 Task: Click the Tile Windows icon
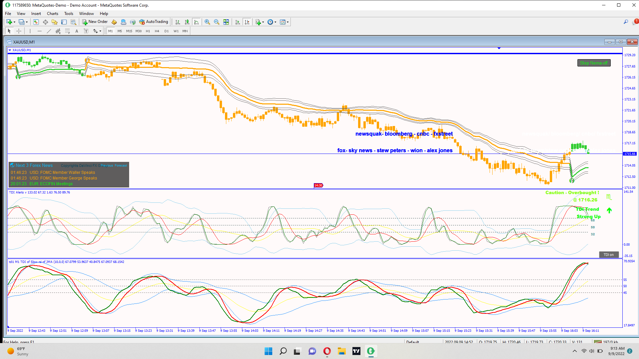[x=226, y=22]
